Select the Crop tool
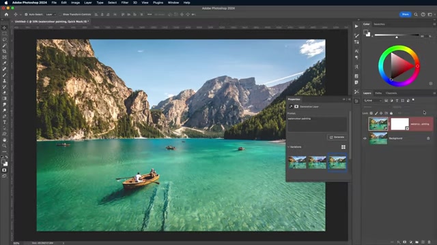The width and height of the screenshot is (437, 245). point(4,52)
